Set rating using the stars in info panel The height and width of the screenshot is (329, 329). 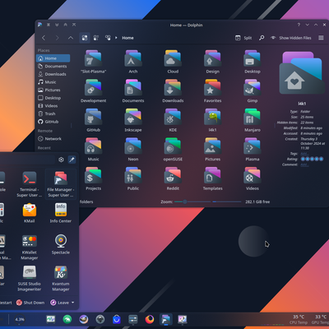tap(312, 159)
